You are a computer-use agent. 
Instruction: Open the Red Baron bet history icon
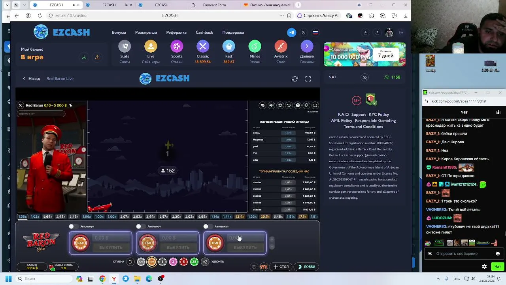point(289,105)
